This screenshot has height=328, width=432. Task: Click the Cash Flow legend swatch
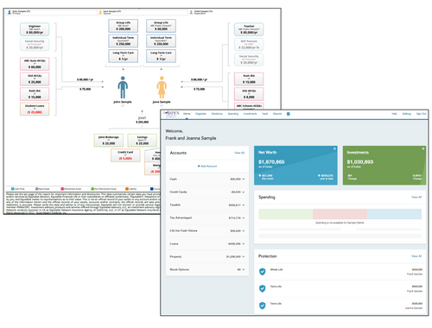coord(12,189)
